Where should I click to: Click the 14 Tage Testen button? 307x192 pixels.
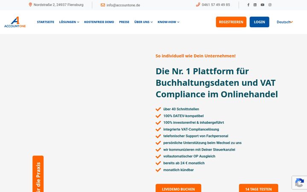click(258, 188)
